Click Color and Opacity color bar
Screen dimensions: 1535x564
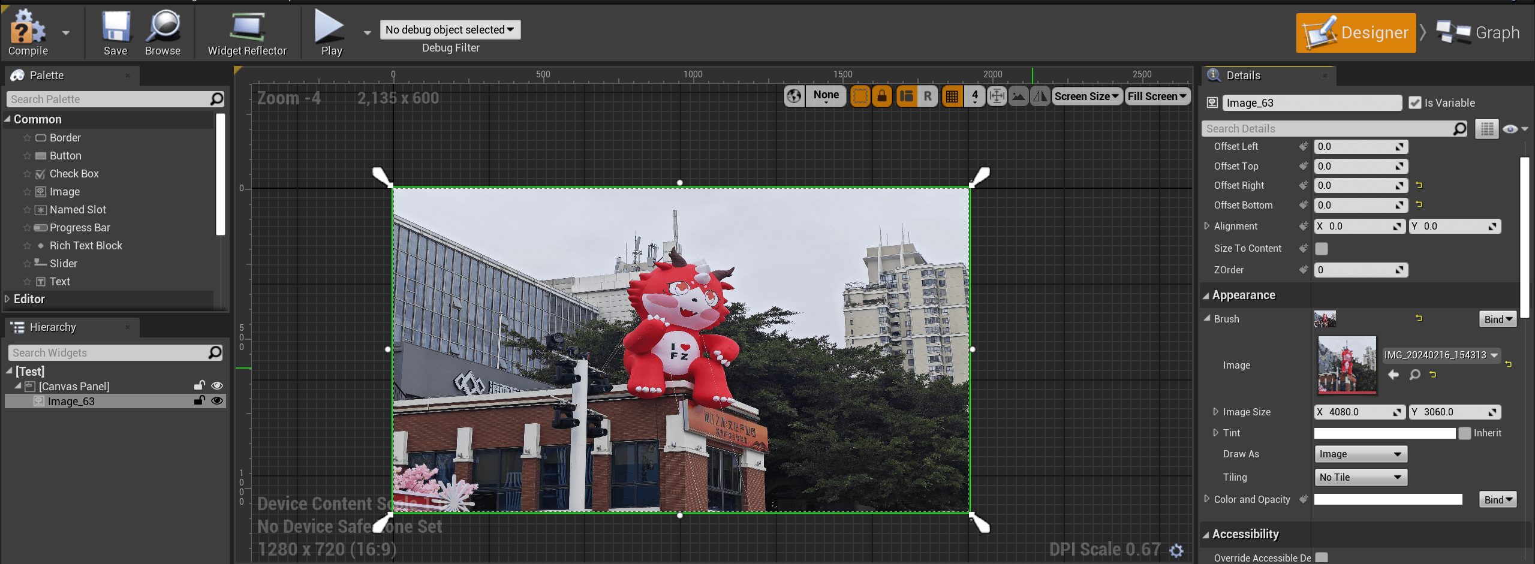[x=1388, y=499]
